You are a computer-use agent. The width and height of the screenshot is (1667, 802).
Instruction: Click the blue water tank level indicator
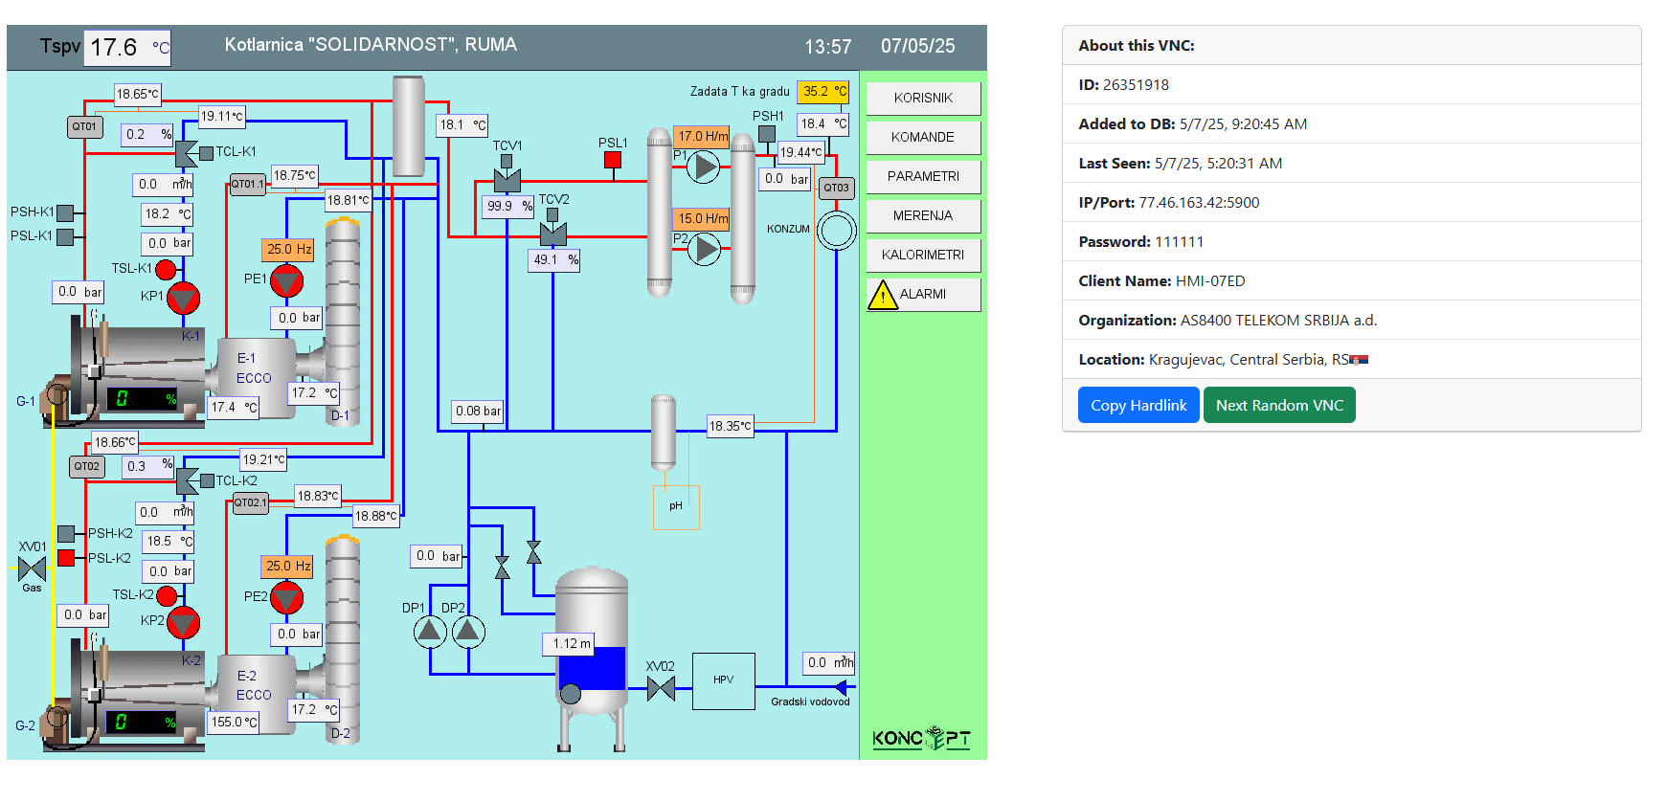pos(592,669)
